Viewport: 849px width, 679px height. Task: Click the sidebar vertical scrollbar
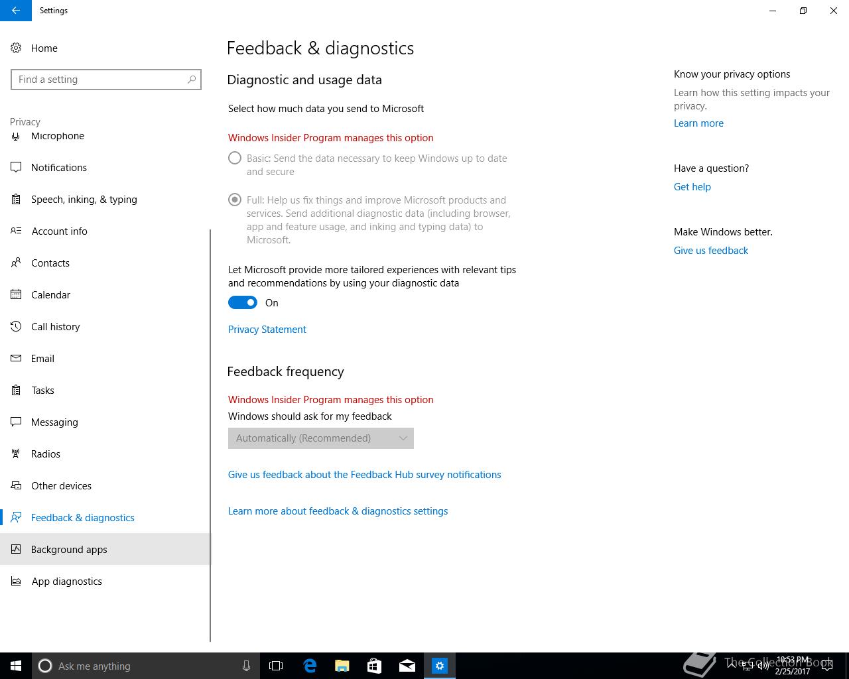210,435
